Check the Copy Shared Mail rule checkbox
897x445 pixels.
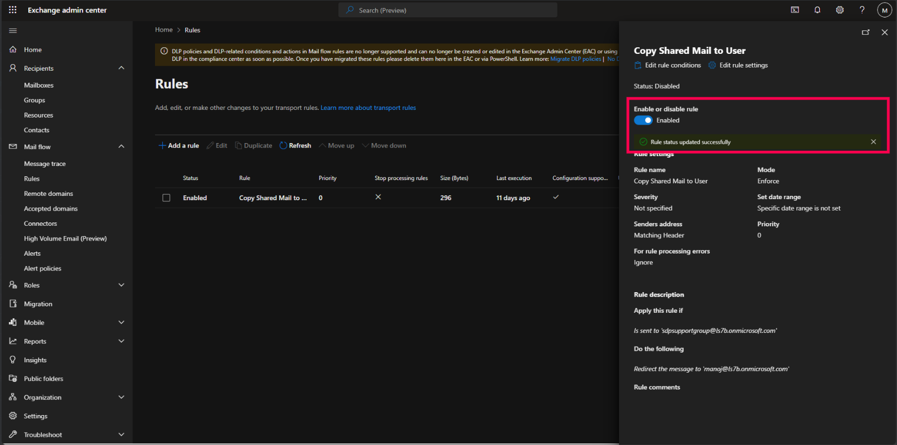[x=166, y=198]
